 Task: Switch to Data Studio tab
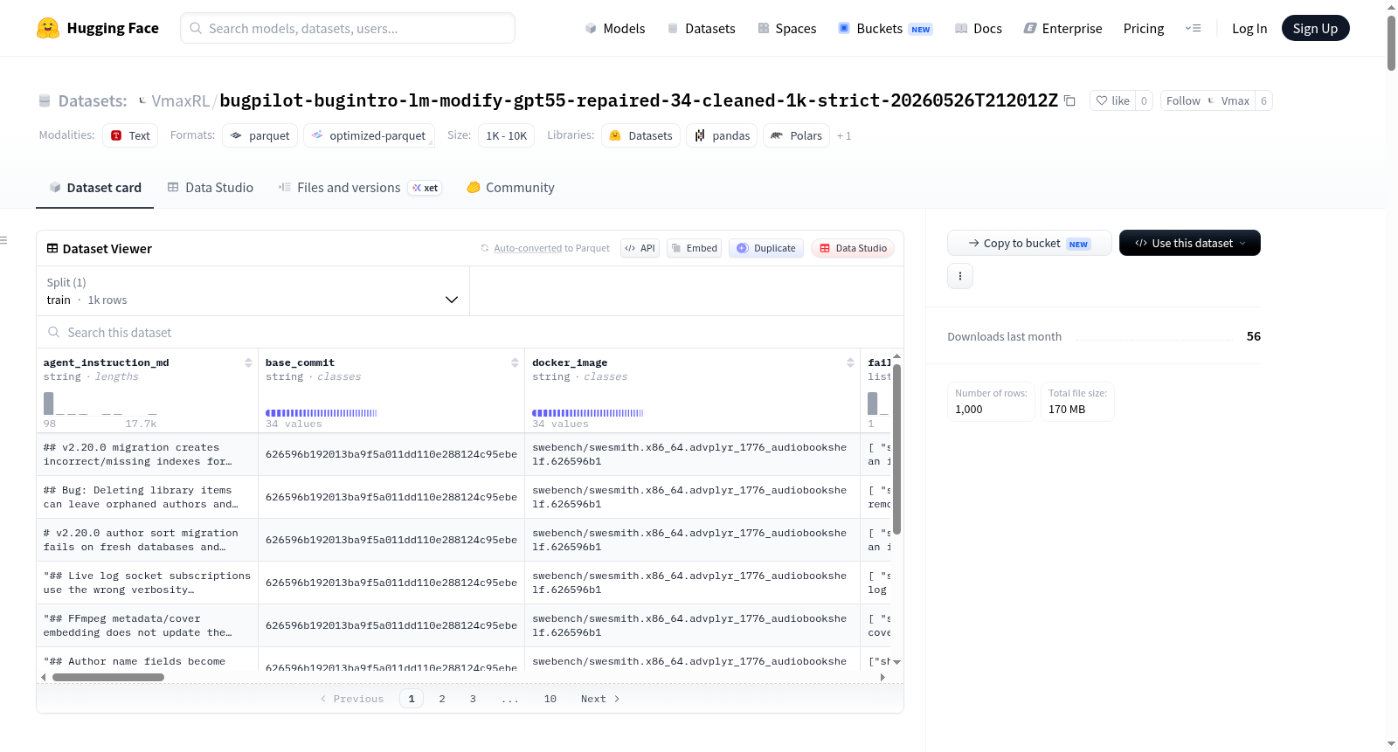pos(211,187)
